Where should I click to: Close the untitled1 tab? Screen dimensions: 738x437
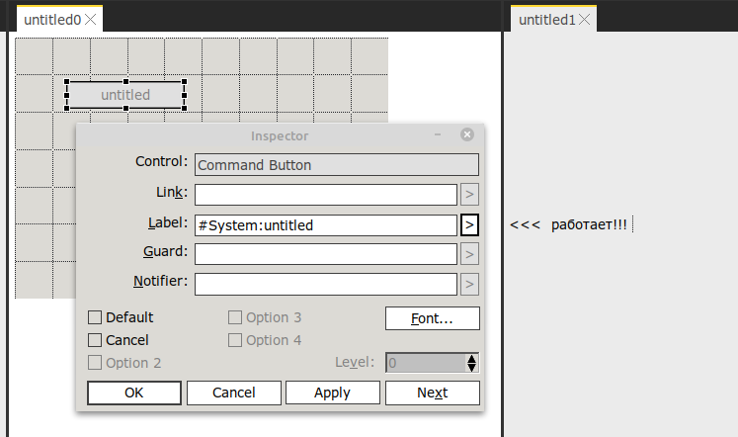586,20
